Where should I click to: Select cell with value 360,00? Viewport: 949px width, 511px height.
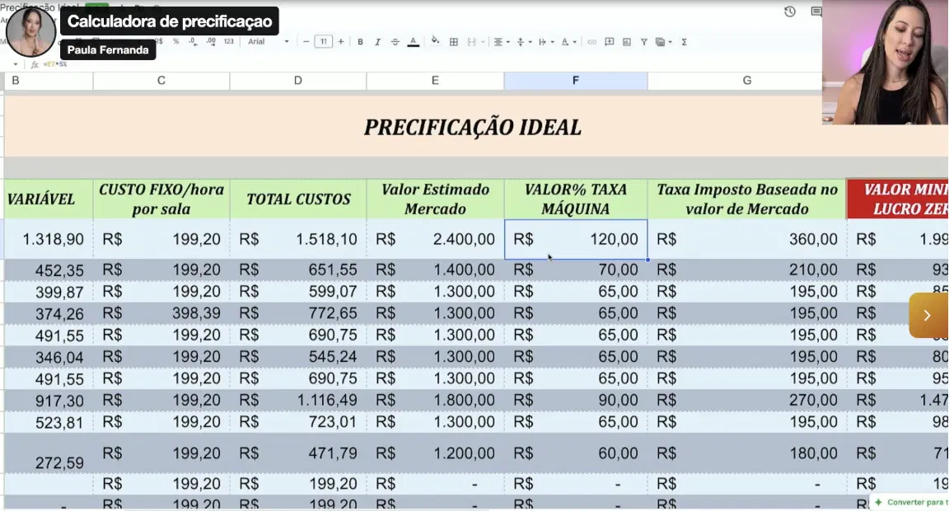(747, 239)
